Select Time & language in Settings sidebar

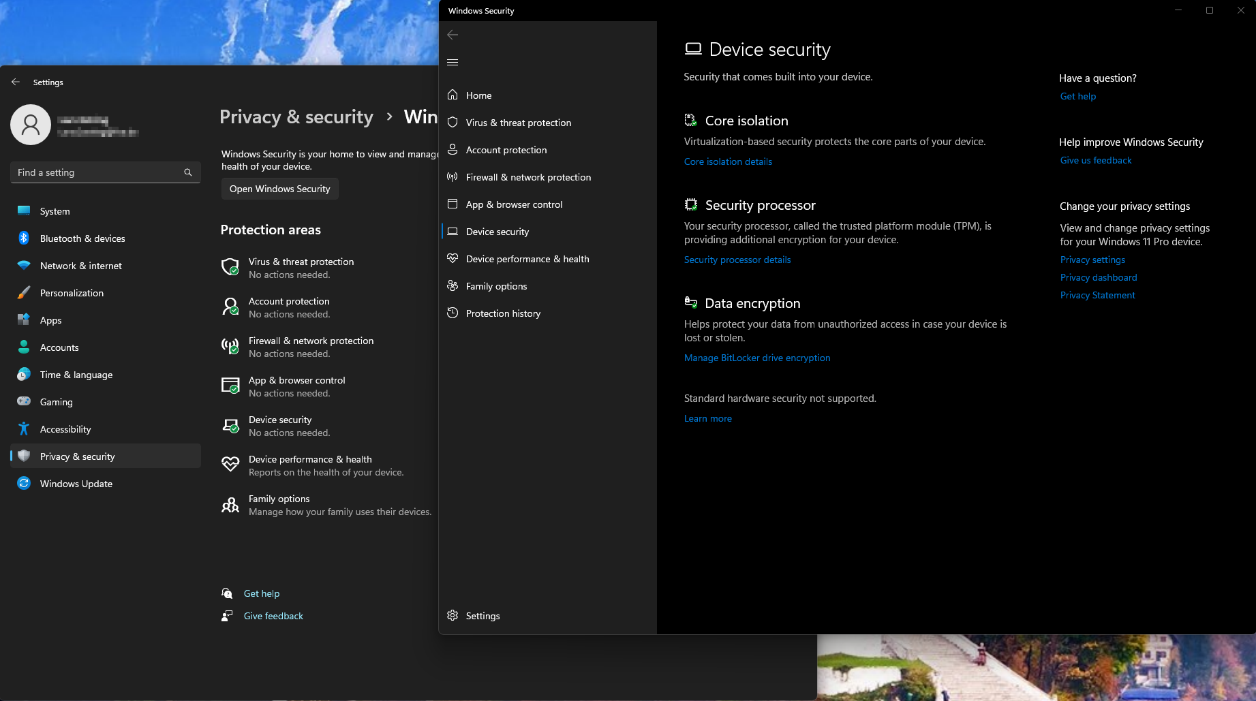(106, 375)
